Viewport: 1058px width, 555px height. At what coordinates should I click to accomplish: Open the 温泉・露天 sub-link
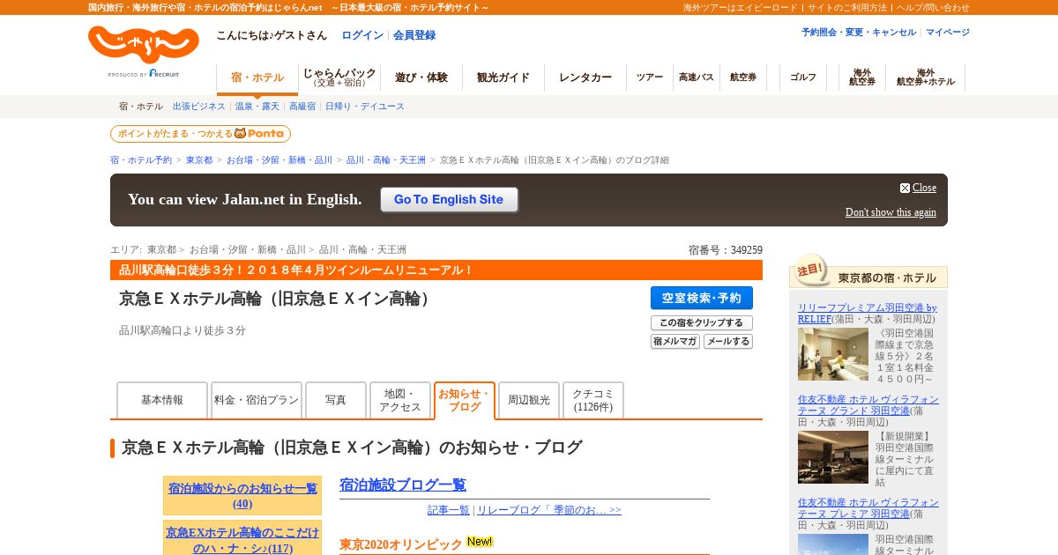click(x=257, y=107)
